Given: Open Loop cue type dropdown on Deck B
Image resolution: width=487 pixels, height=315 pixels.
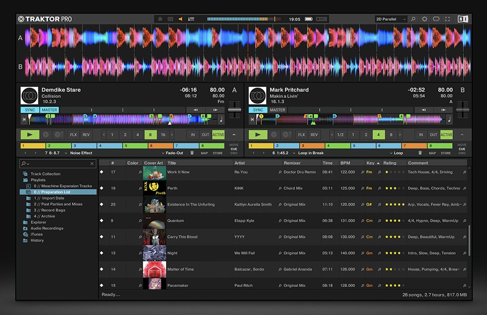Looking at the screenshot, I should click(396, 153).
